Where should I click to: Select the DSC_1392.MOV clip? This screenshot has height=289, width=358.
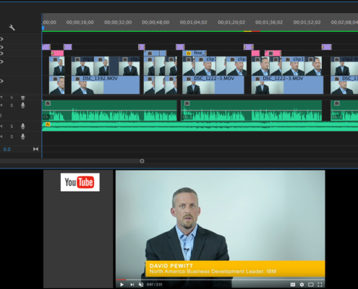click(106, 85)
